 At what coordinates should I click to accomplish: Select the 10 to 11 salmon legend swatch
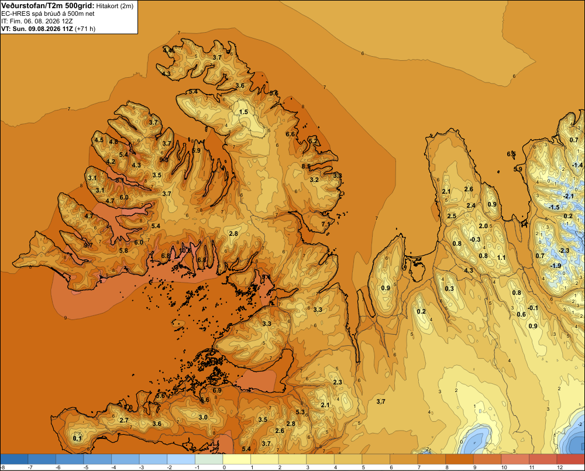click(515, 459)
